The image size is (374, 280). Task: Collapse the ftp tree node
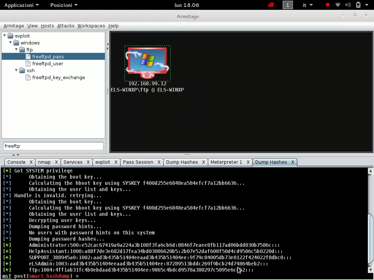16,50
